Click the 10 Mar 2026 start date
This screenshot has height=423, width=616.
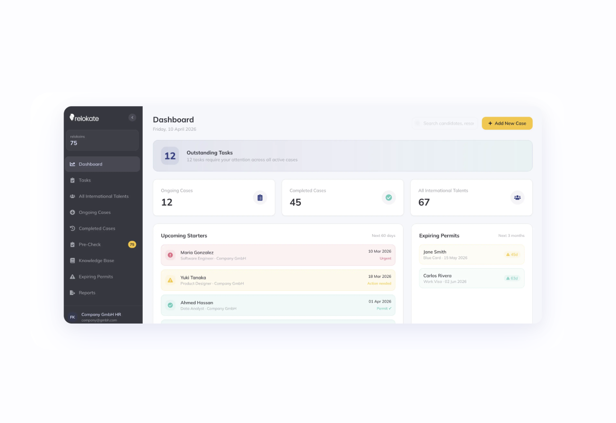[x=380, y=251]
